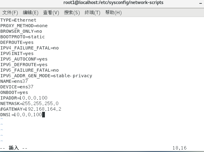This screenshot has width=204, height=152.
Task: Click the DEVICE=ens37 line
Action: 17,87
